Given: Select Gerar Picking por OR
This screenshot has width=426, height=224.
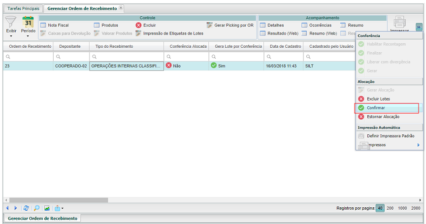Looking at the screenshot, I should (x=230, y=25).
